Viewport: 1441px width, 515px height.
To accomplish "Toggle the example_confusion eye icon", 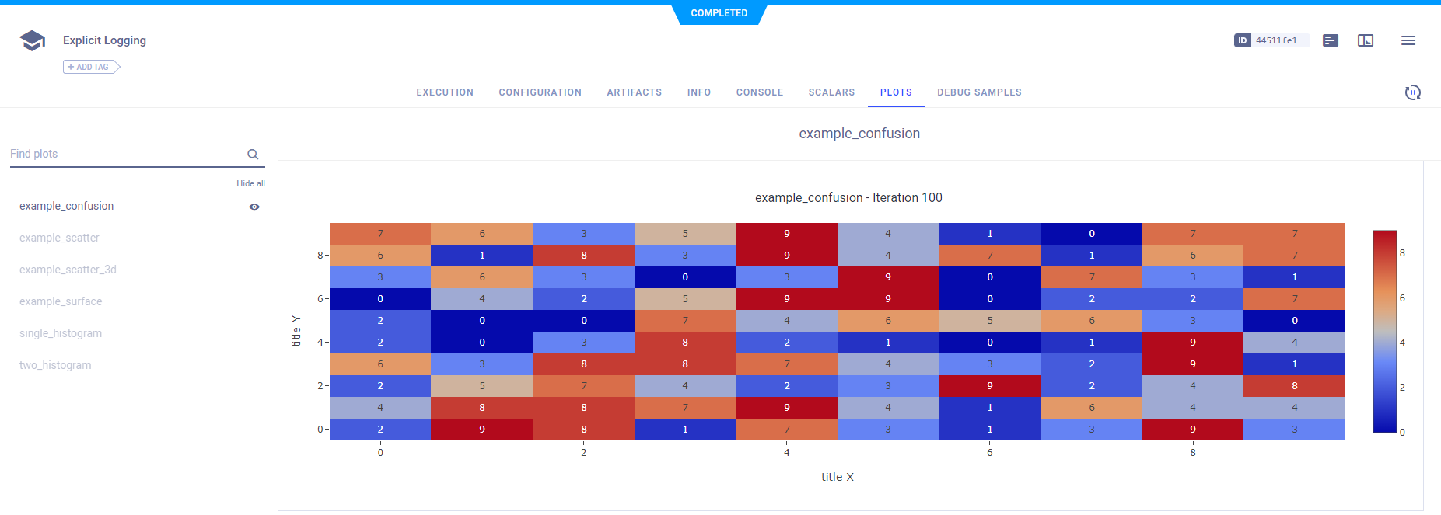I will pos(254,207).
